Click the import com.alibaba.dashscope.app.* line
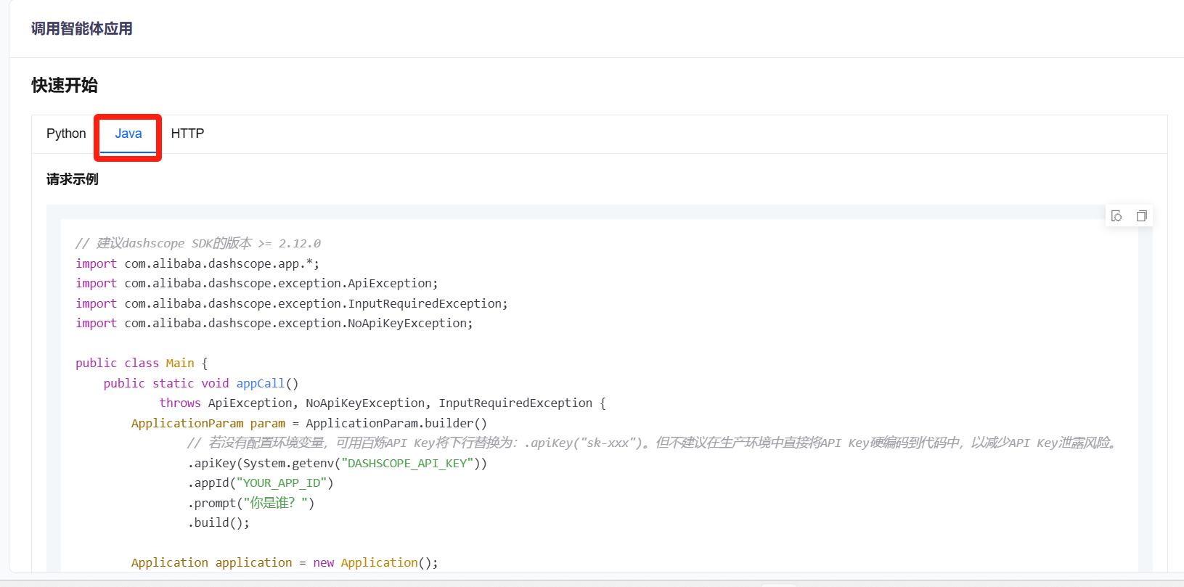This screenshot has height=587, width=1184. 197,263
